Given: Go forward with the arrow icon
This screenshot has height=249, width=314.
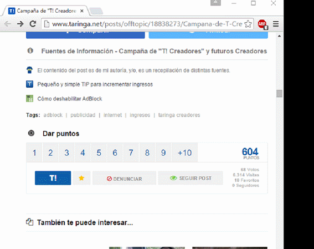Looking at the screenshot, I should tap(20, 24).
